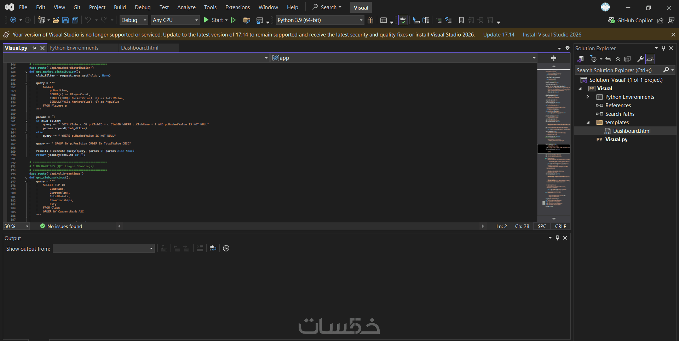Click the Solution Explorer switch views icon

click(580, 59)
